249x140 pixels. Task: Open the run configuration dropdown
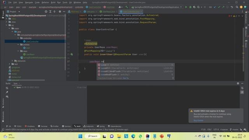coord(156,7)
